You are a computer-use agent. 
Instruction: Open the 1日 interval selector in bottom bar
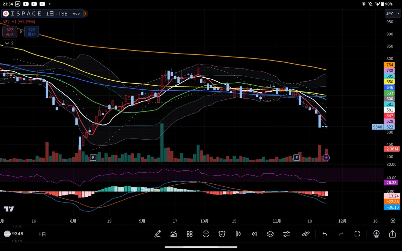tap(42, 234)
